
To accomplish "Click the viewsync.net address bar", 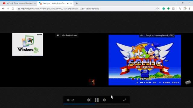I will pos(88,9).
